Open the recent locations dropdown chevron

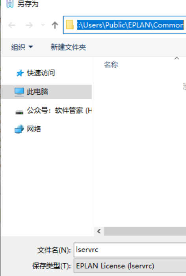[43, 25]
